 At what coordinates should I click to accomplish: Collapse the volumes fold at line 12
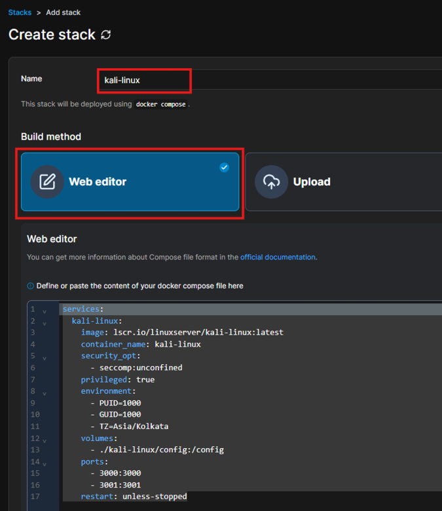[x=45, y=441]
